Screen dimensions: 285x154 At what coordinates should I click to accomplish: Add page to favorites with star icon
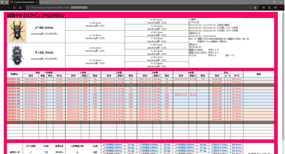[x=255, y=8]
